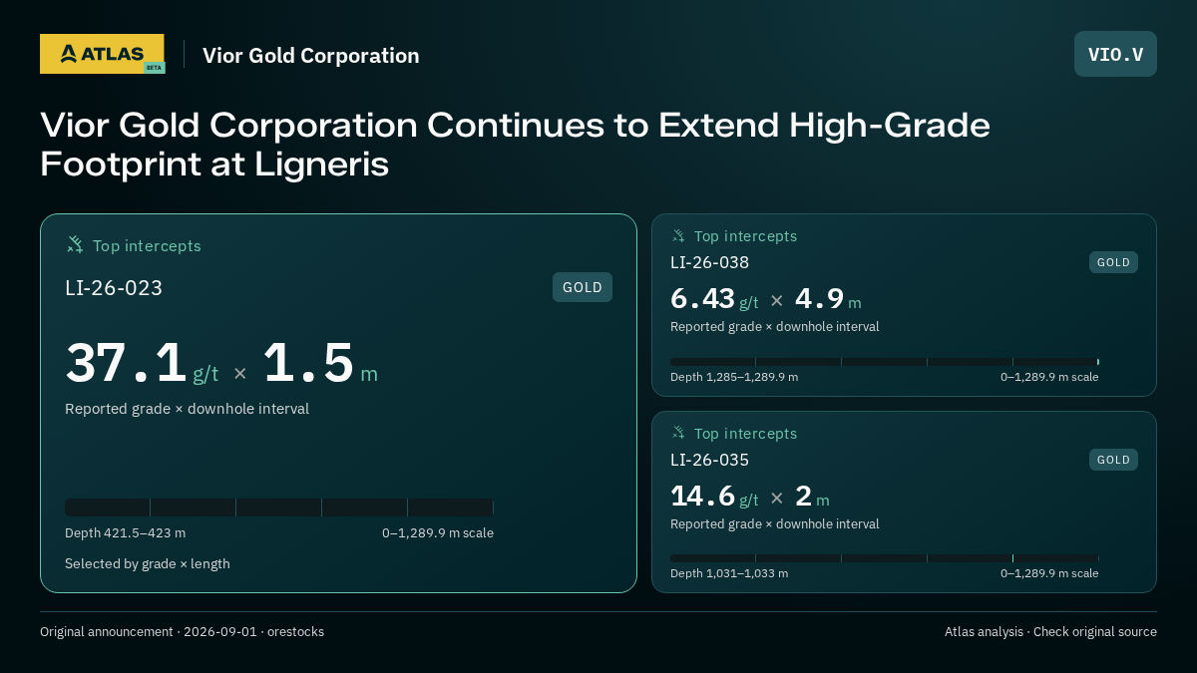The width and height of the screenshot is (1197, 673).
Task: Click the drill icon on the LI-26-023 card
Action: (75, 244)
